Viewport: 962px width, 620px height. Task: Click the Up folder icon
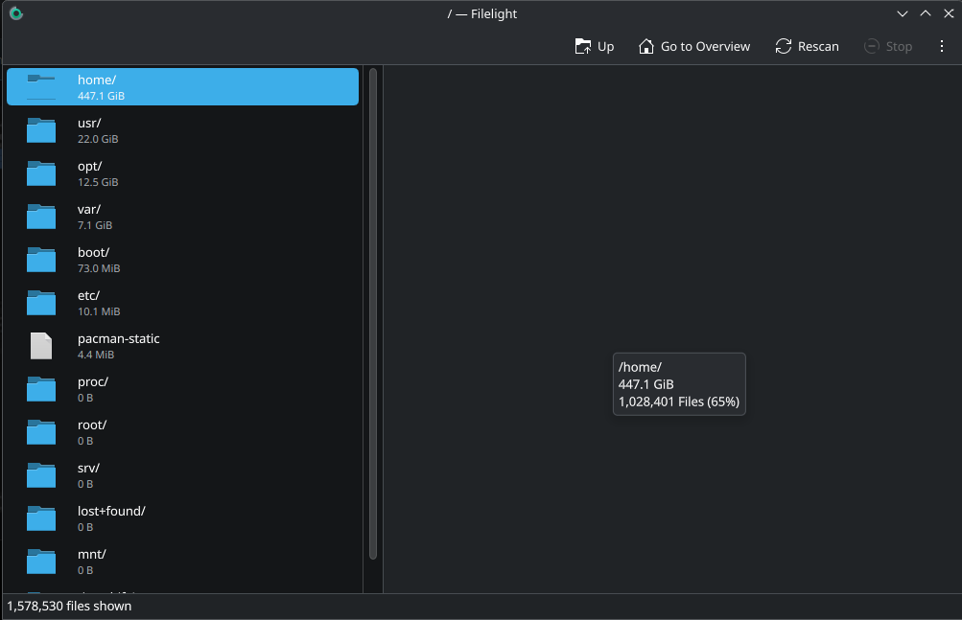click(582, 47)
